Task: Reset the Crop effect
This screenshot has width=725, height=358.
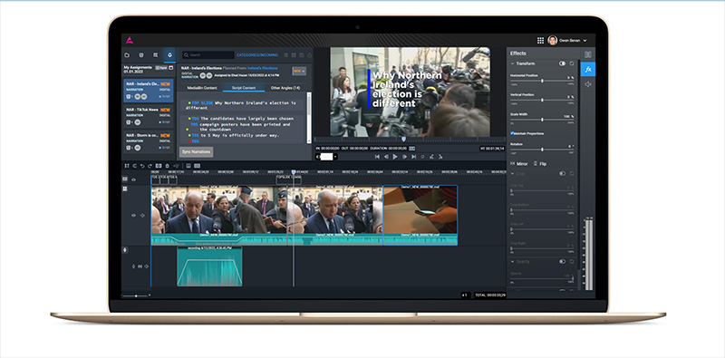Action: tap(572, 173)
